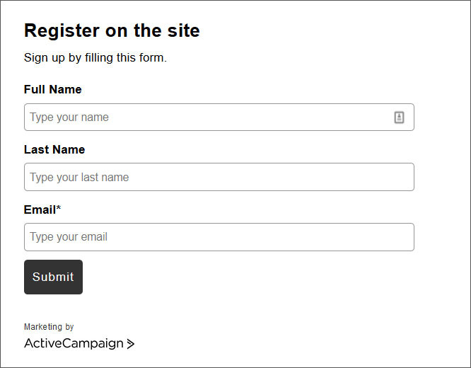471x368 pixels.
Task: Click the required asterisk next to Email
Action: point(59,207)
